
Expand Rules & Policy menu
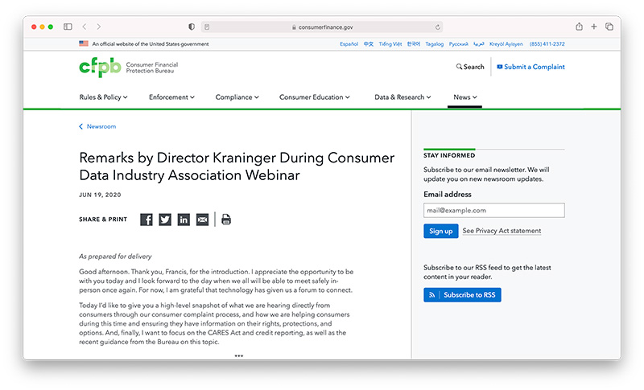point(101,97)
